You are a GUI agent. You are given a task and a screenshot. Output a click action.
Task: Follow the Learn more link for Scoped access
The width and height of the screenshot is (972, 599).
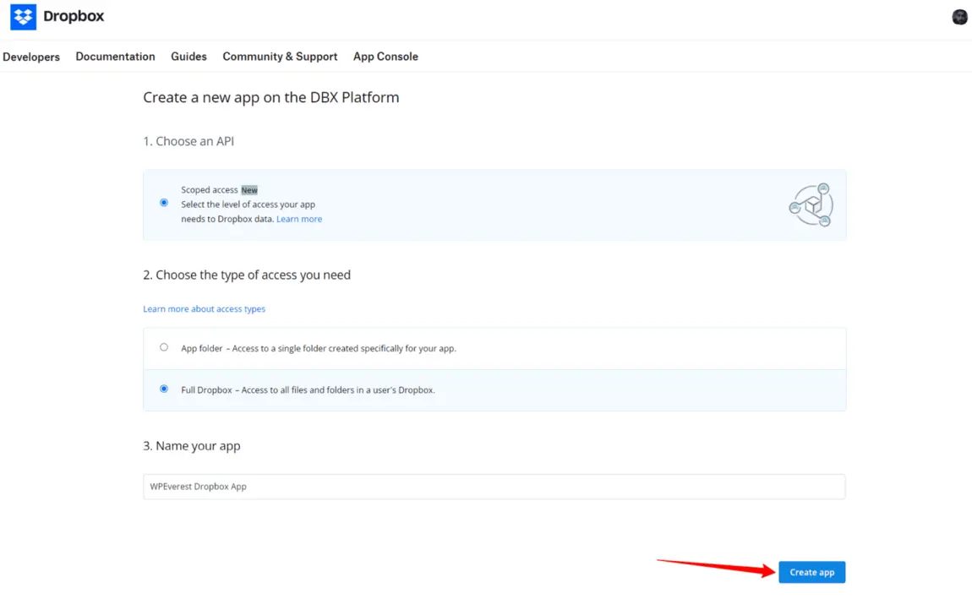pyautogui.click(x=299, y=219)
